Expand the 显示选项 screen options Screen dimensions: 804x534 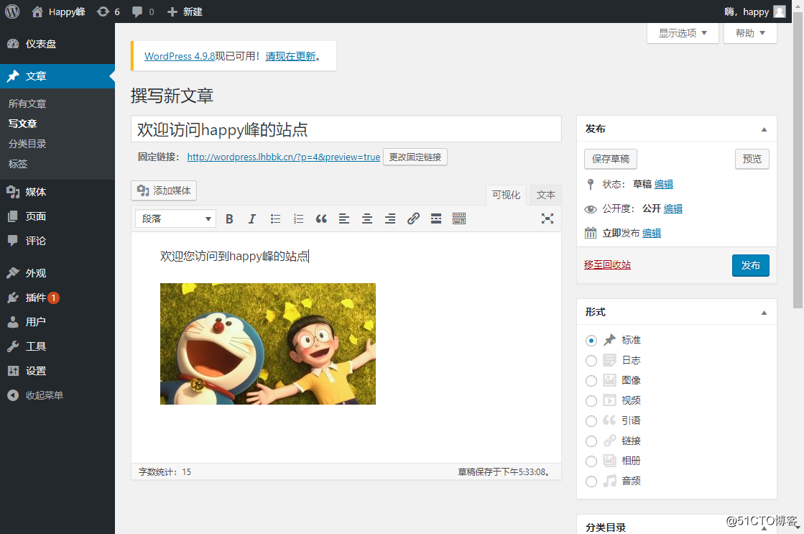pos(683,33)
